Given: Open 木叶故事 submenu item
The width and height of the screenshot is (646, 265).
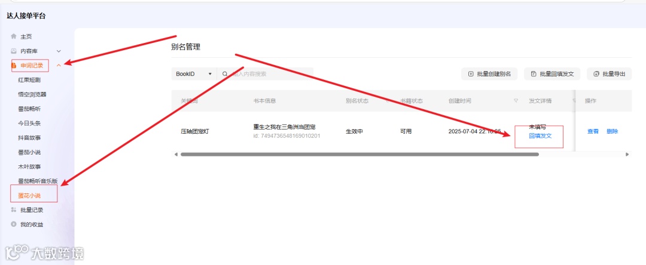Looking at the screenshot, I should 29,167.
